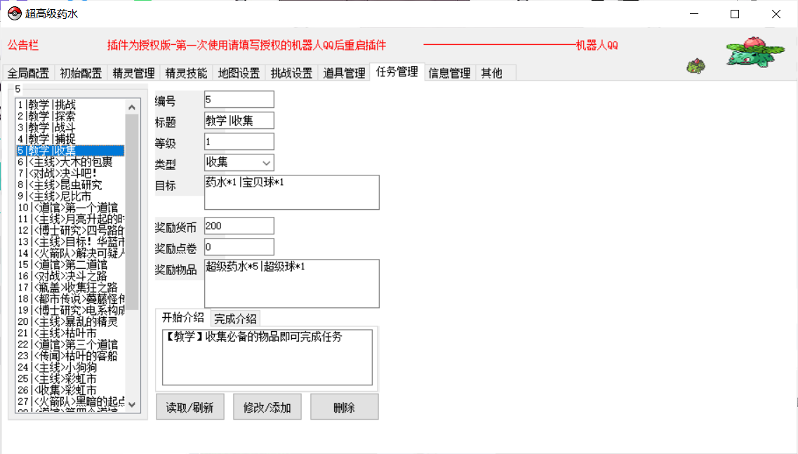798x454 pixels.
Task: Click the 修改/添加 button
Action: pyautogui.click(x=267, y=407)
